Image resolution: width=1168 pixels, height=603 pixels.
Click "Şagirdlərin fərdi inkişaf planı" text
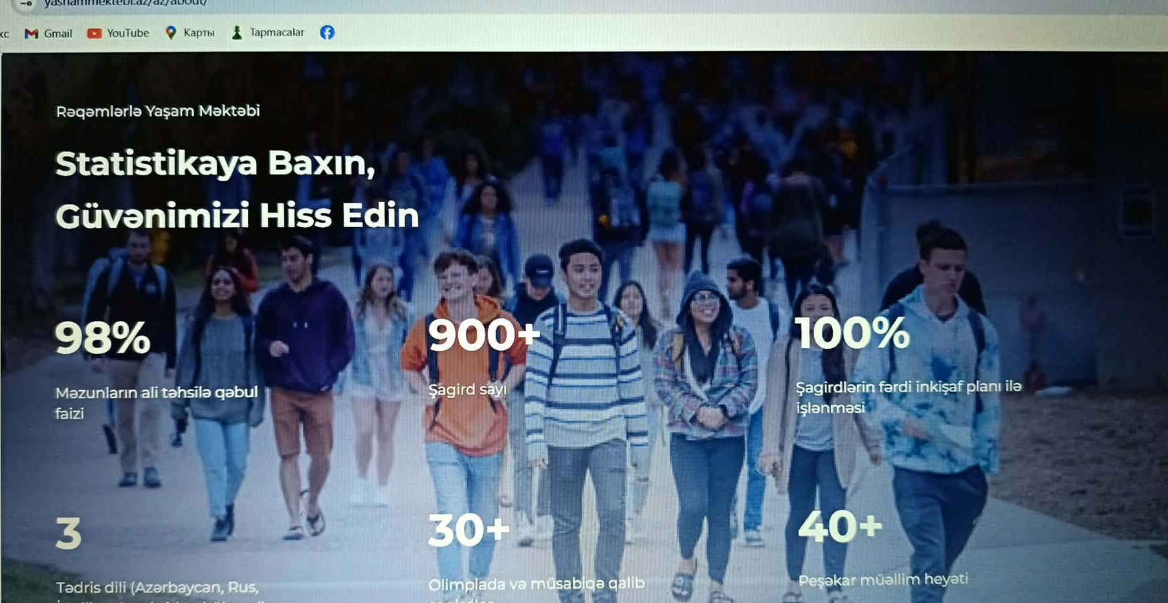click(908, 388)
